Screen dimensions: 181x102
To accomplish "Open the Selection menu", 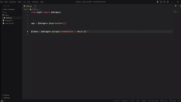I will pos(12,2).
